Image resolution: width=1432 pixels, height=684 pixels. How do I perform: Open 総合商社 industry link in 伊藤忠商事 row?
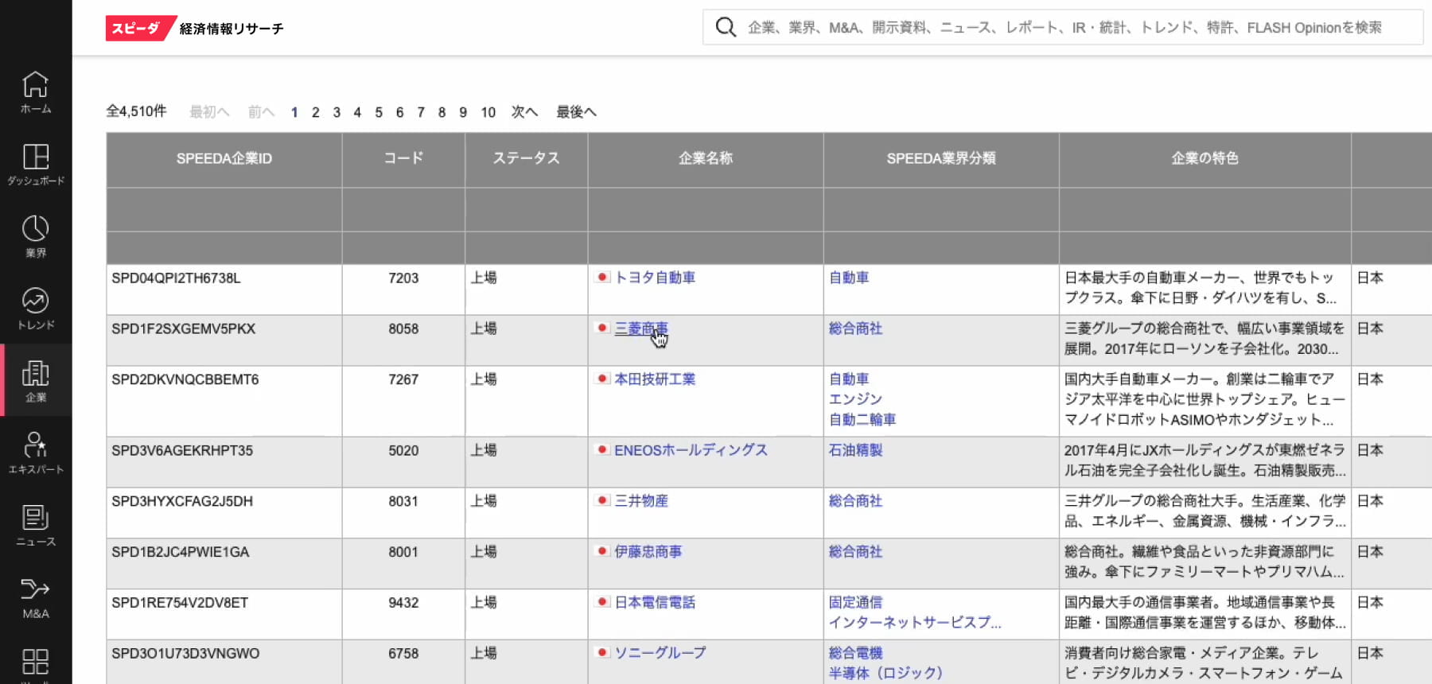tap(855, 552)
